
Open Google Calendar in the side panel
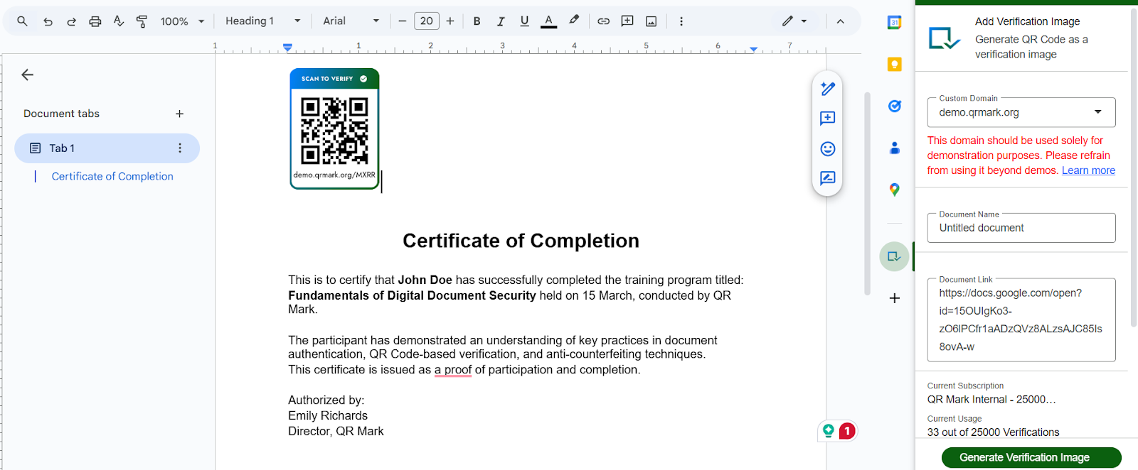coord(895,23)
